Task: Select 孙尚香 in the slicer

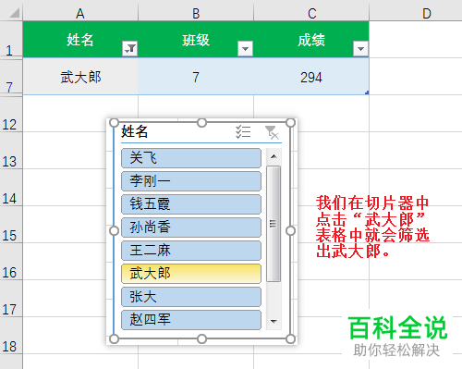Action: (191, 228)
